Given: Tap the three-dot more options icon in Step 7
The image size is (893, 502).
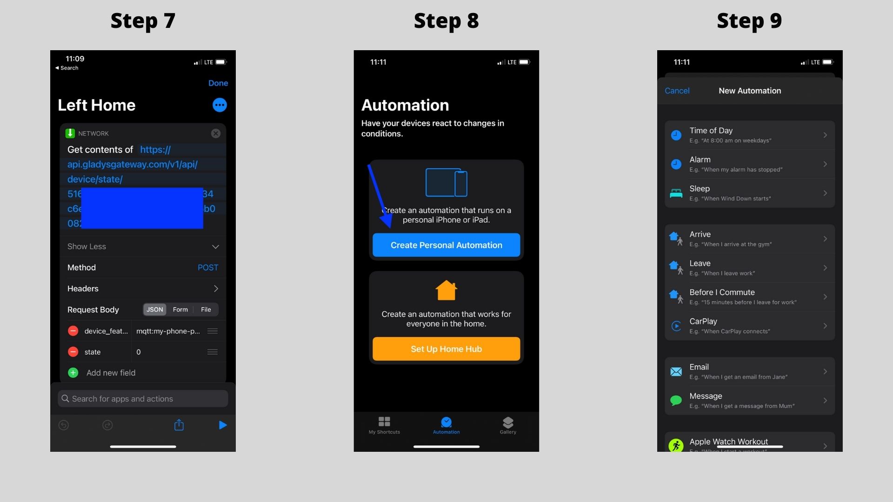Looking at the screenshot, I should pos(219,105).
